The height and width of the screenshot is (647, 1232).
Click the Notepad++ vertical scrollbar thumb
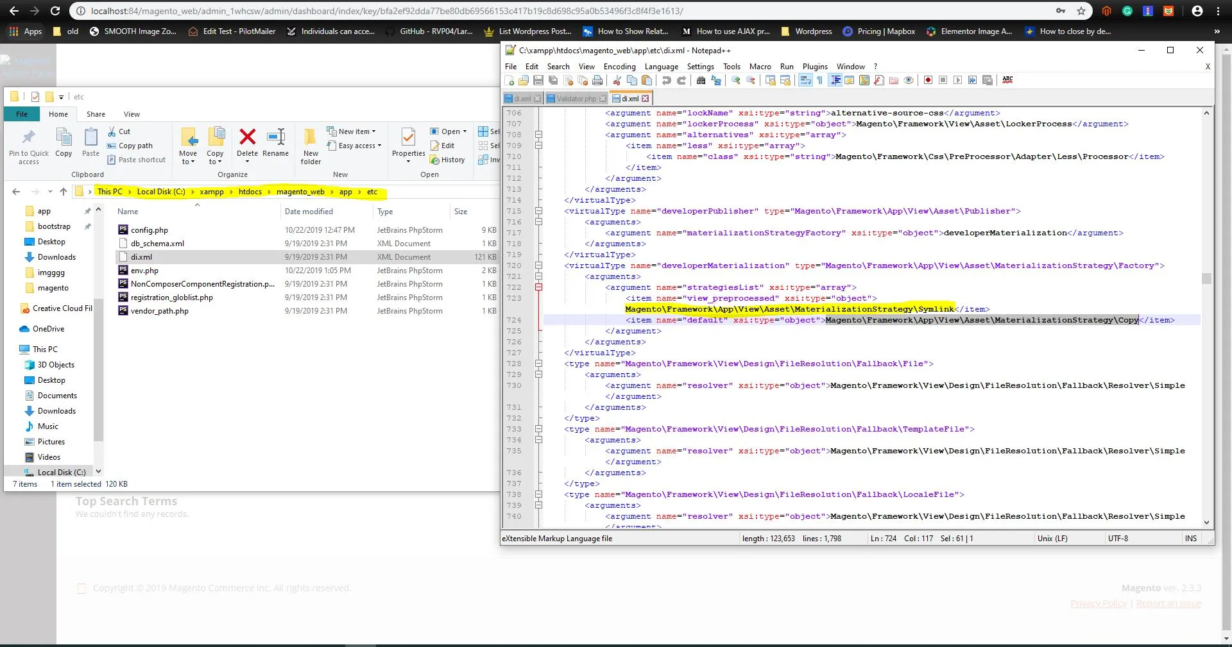(1206, 278)
